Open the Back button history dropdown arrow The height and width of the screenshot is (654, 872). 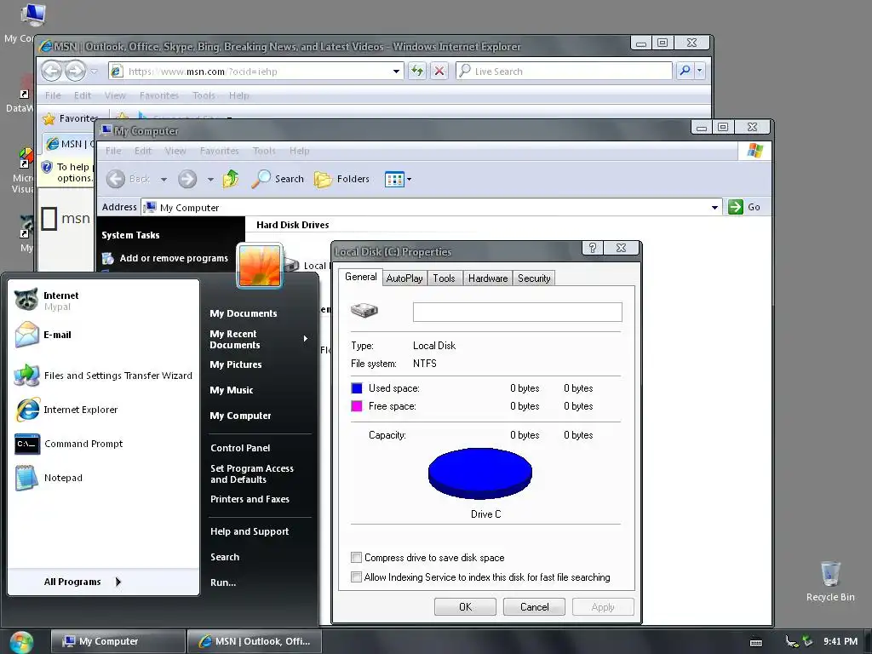point(163,179)
